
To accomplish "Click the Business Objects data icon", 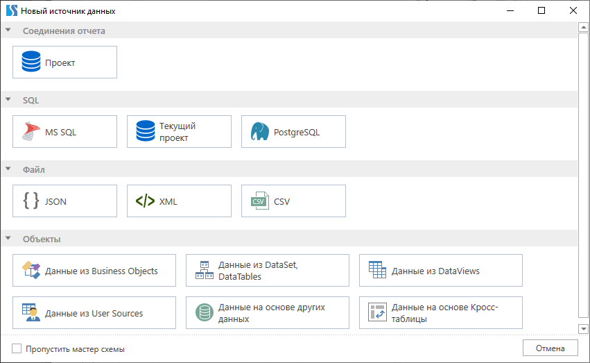I will coord(31,271).
